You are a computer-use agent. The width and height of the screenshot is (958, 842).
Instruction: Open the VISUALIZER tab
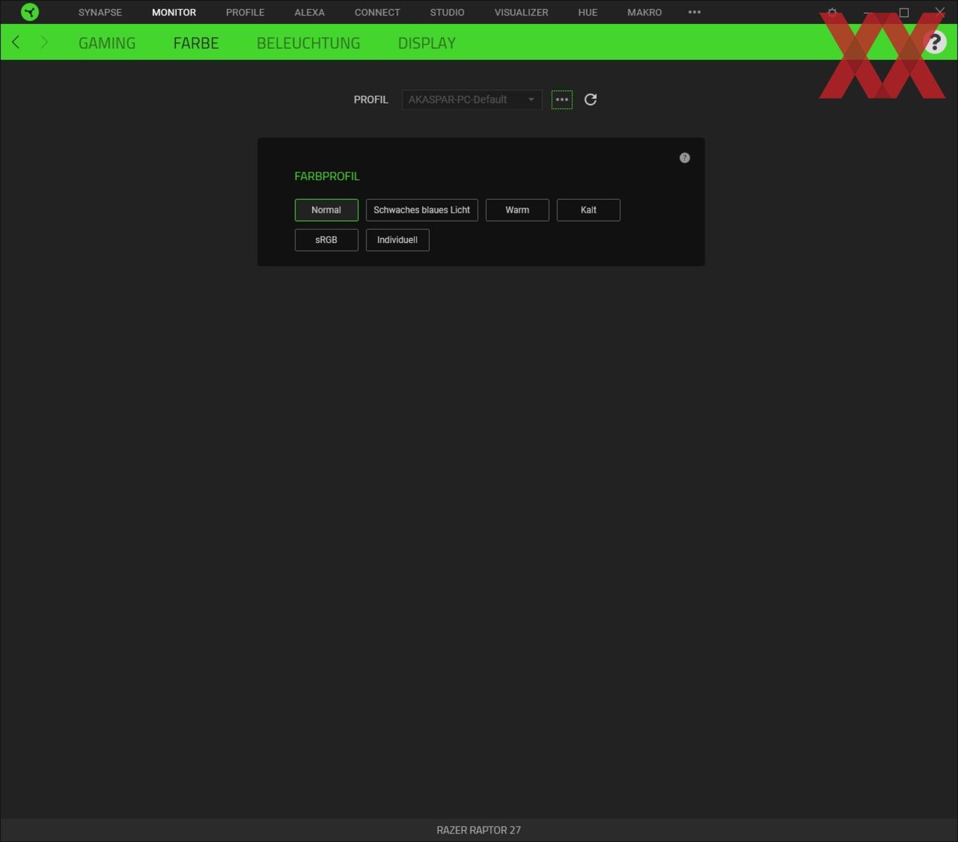[x=521, y=12]
